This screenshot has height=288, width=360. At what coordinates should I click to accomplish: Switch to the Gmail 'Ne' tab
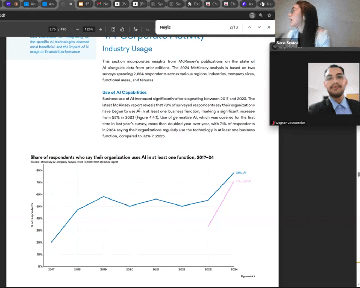click(x=103, y=4)
